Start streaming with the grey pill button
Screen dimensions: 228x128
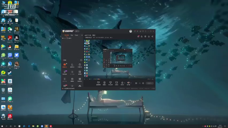point(150,83)
